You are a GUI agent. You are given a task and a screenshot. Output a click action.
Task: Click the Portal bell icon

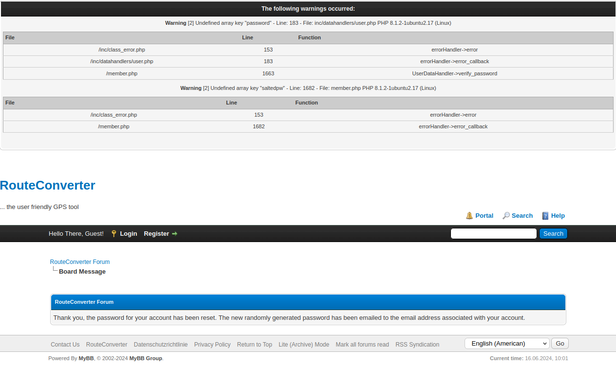[469, 216]
